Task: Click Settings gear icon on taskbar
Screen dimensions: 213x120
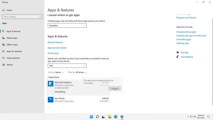Action: (x=122, y=117)
